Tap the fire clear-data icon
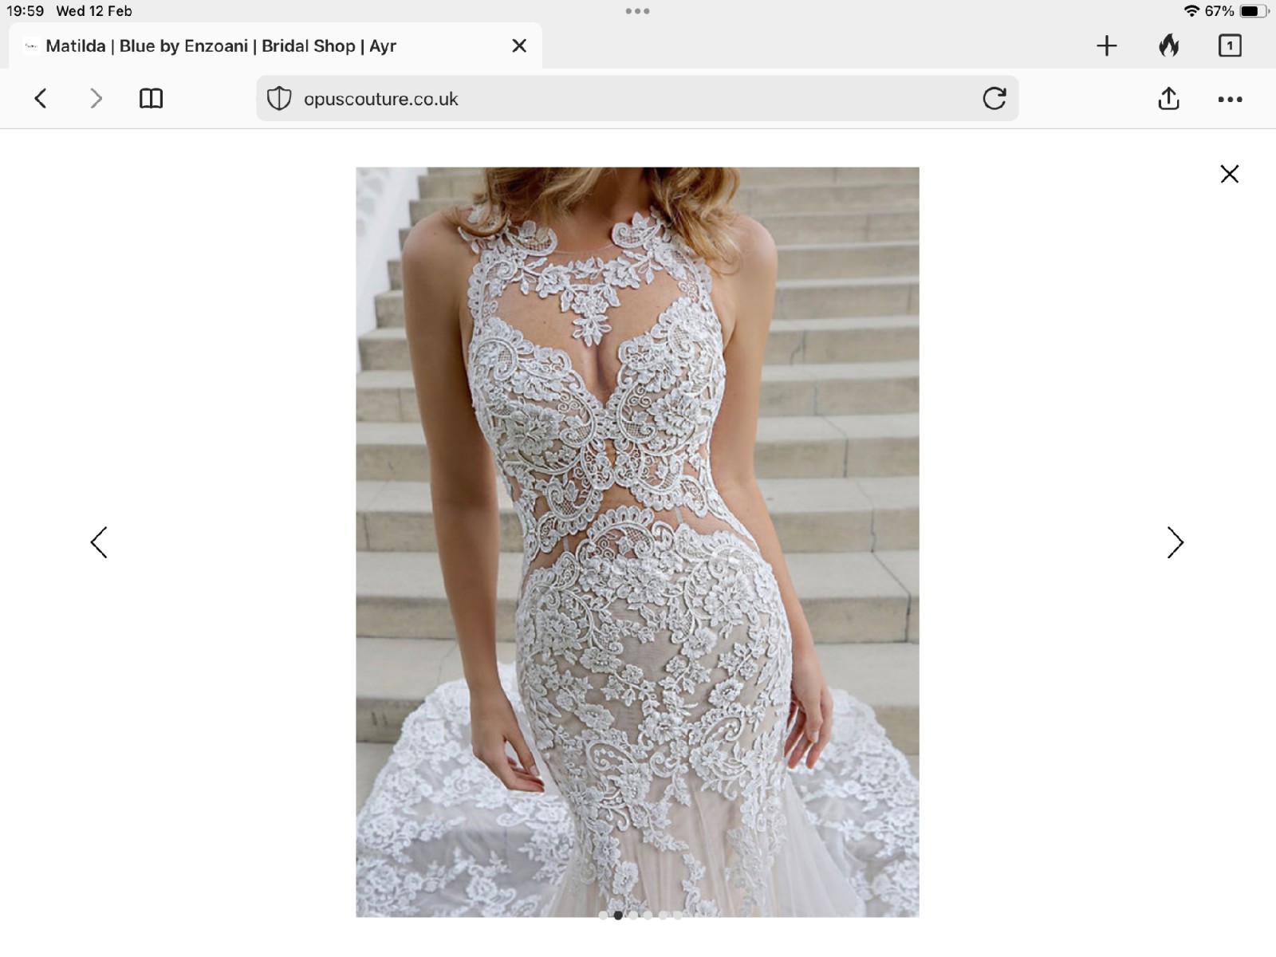This screenshot has width=1276, height=957. coord(1168,45)
